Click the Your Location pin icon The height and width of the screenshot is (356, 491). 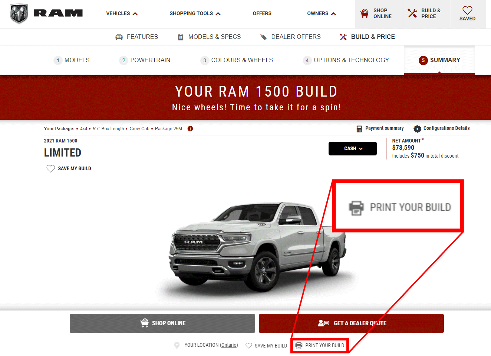(x=177, y=345)
